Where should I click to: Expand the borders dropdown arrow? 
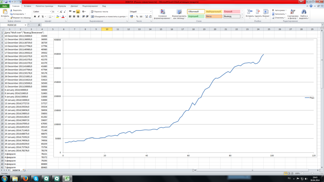(x=53, y=16)
